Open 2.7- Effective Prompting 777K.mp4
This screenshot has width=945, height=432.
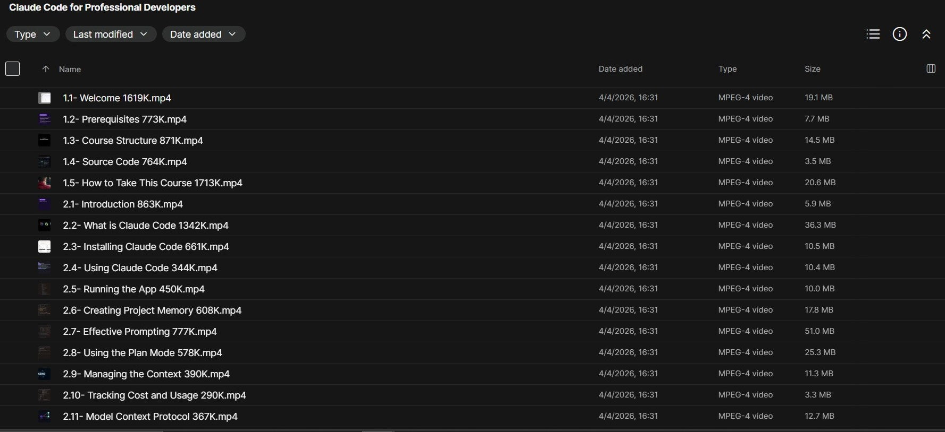[140, 332]
